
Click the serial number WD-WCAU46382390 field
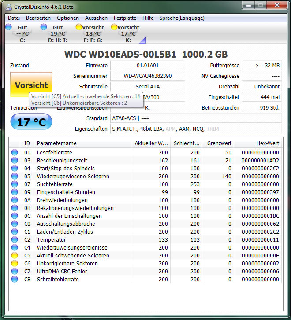tap(148, 76)
